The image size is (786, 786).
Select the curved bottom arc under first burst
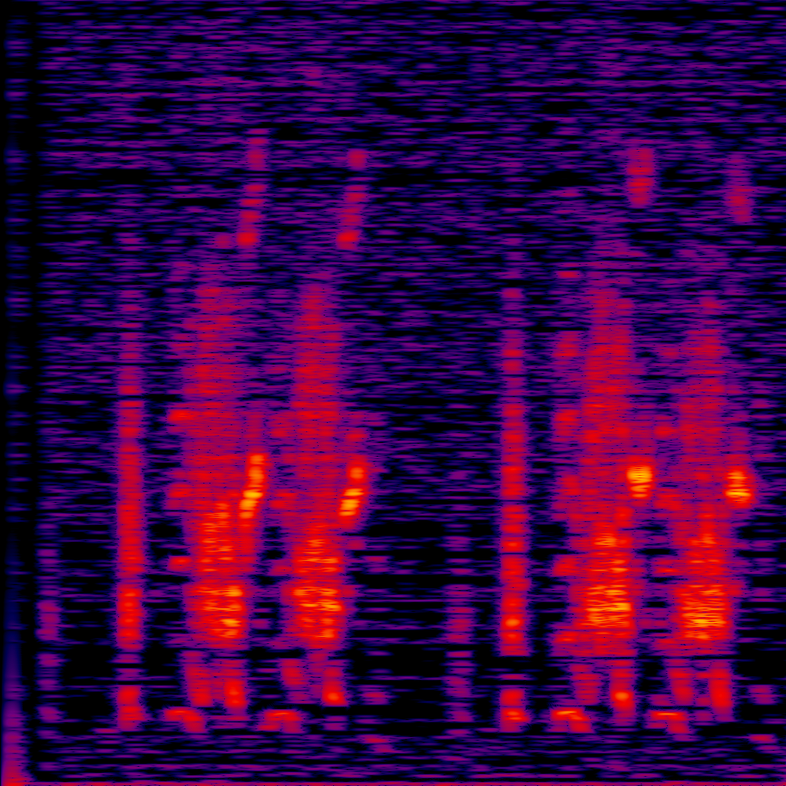tap(184, 718)
